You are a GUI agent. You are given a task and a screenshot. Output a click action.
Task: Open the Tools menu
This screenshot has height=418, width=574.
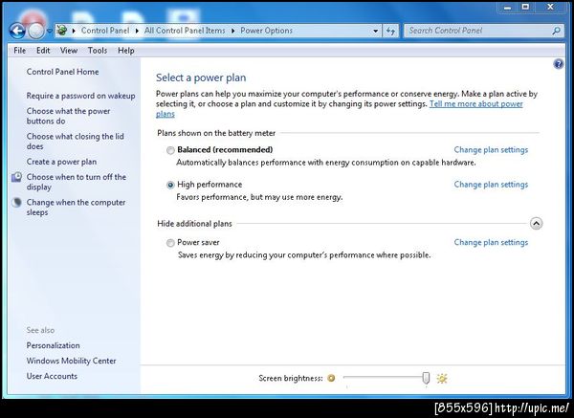point(98,51)
